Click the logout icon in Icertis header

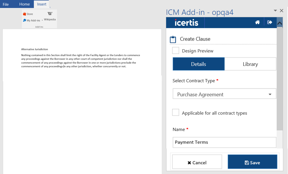coord(270,22)
